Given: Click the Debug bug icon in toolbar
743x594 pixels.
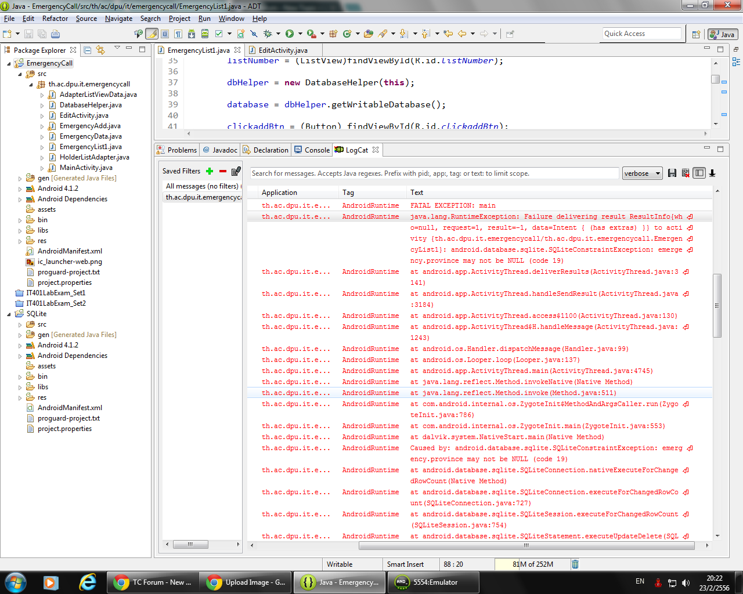Looking at the screenshot, I should (268, 34).
